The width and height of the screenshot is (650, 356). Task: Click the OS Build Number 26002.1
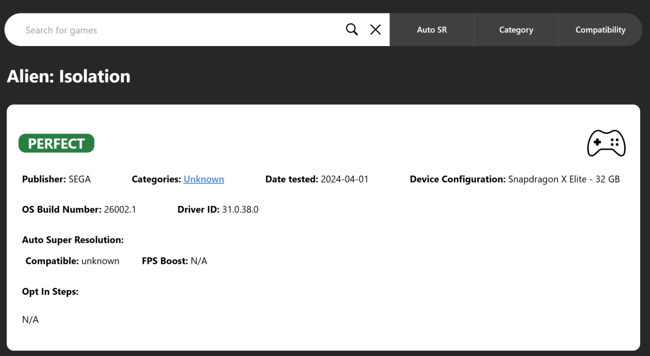click(120, 210)
